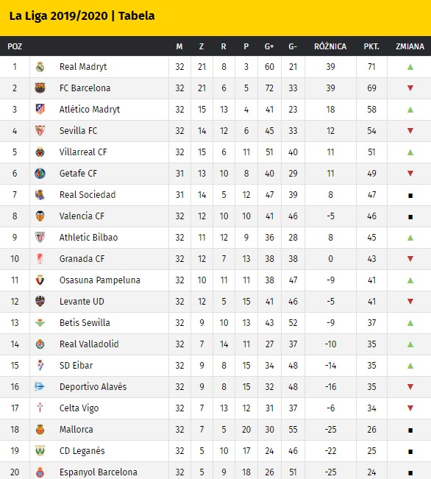Image resolution: width=431 pixels, height=479 pixels.
Task: Sort by the G+ column header
Action: point(269,46)
